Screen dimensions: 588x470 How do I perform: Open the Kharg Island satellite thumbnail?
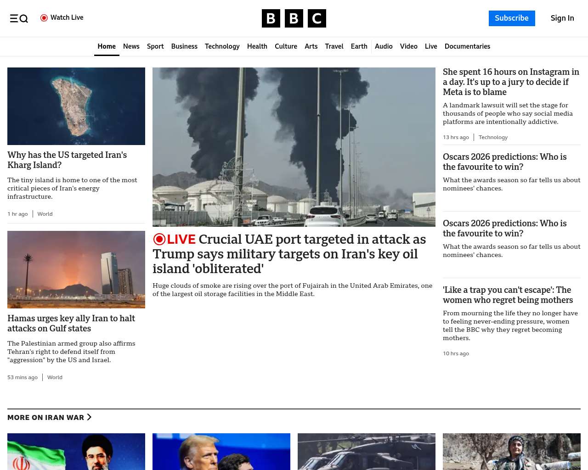(76, 106)
